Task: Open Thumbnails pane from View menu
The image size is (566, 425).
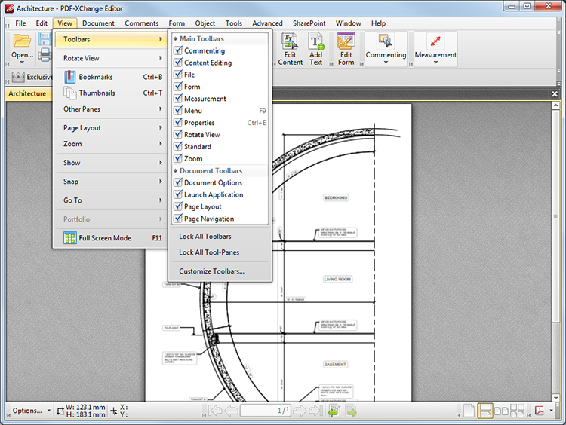Action: point(112,93)
